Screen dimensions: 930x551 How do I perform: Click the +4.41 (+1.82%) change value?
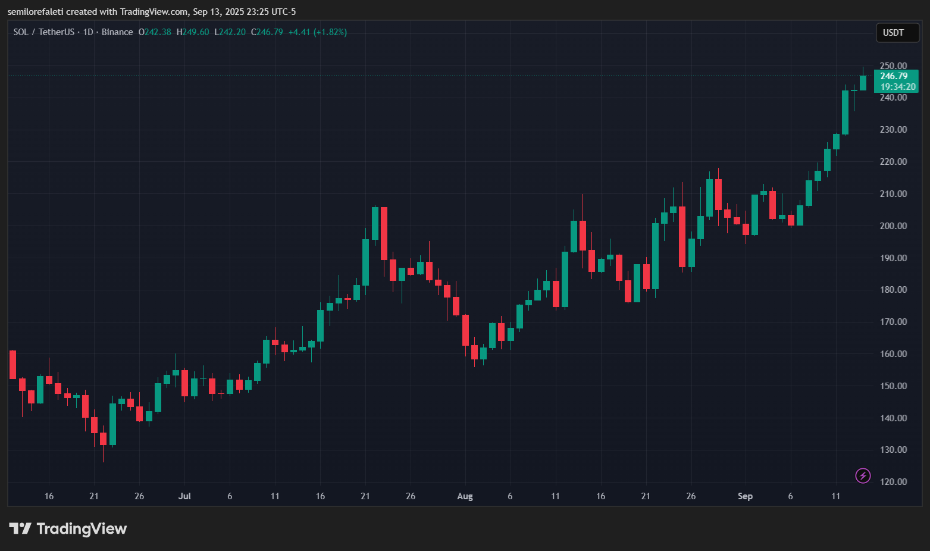click(x=317, y=32)
